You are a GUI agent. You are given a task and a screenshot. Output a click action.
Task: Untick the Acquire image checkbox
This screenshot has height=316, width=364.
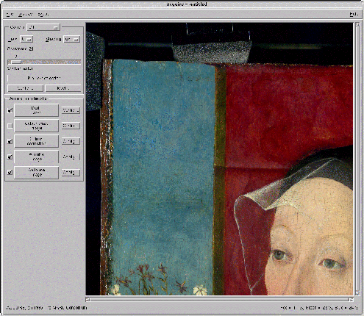[10, 157]
